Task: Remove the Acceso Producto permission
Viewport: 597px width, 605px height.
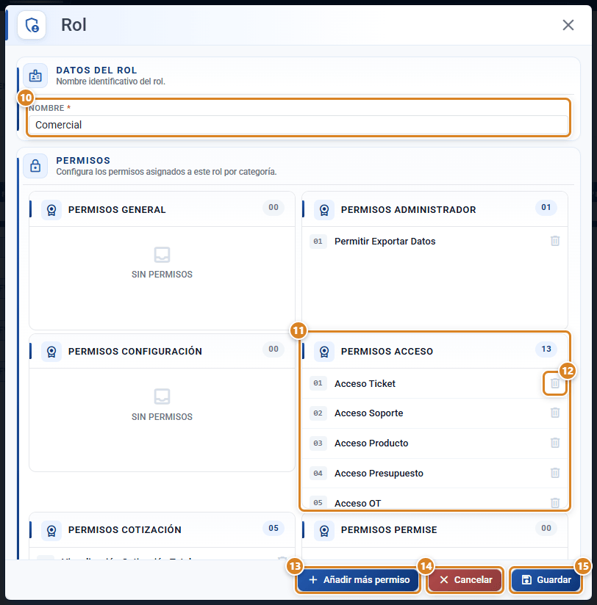Action: pyautogui.click(x=555, y=443)
